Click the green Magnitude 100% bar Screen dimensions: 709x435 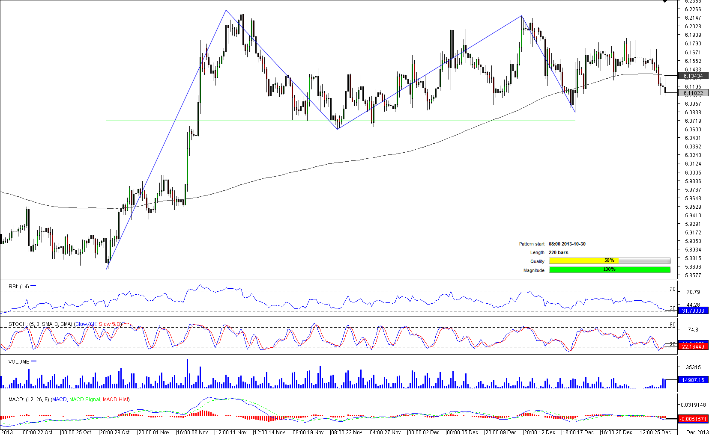click(609, 269)
